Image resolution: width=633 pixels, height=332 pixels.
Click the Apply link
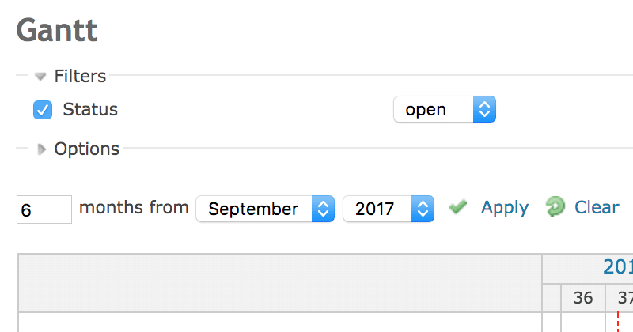click(505, 208)
